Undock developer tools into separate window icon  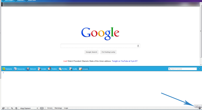point(3,108)
